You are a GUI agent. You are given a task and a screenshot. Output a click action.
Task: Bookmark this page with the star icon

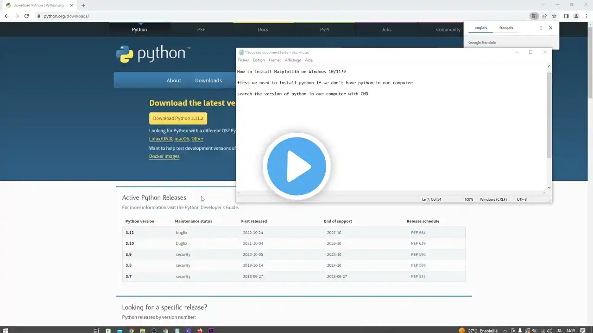(x=554, y=16)
